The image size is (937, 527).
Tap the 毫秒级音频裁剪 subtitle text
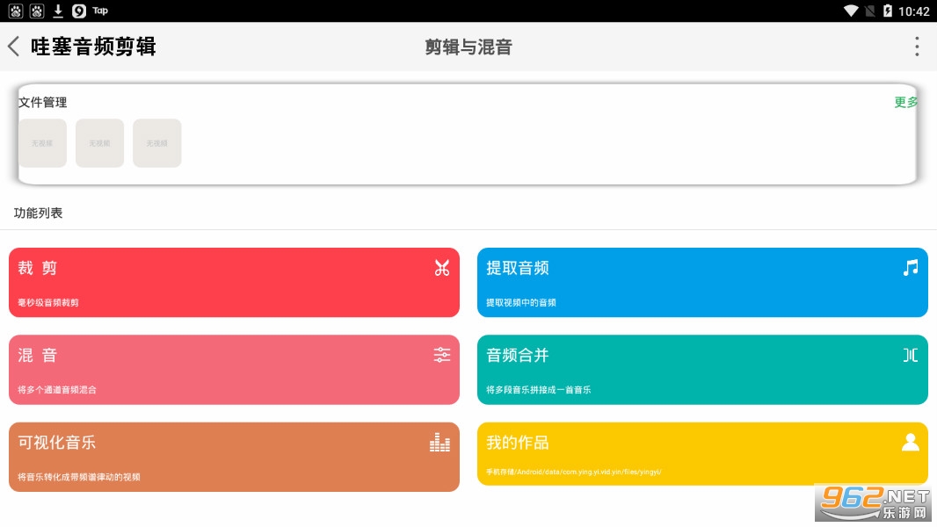[47, 303]
